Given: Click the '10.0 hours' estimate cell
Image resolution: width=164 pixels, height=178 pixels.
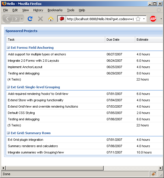Looking at the screenshot, I should (144, 152).
